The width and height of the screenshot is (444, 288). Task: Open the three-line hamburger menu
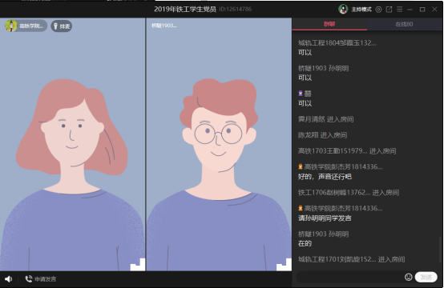[x=400, y=10]
